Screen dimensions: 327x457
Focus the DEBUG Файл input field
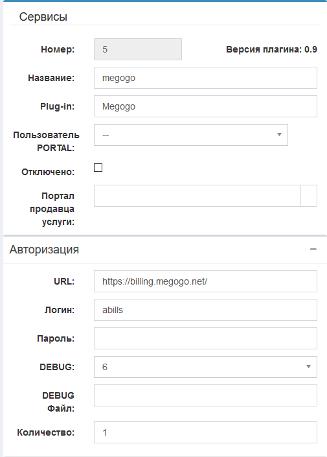pyautogui.click(x=205, y=395)
